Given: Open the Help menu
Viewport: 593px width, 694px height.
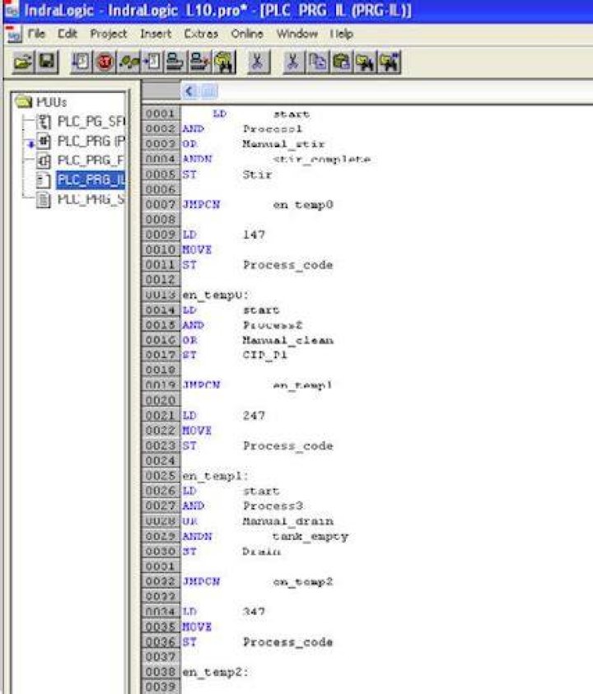Looking at the screenshot, I should [x=342, y=34].
